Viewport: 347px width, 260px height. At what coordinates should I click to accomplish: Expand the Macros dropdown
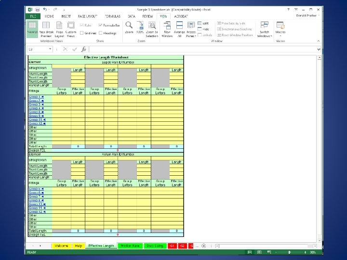tap(280, 29)
